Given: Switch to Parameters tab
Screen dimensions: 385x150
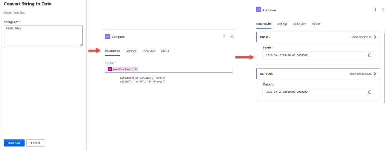Looking at the screenshot, I should [113, 51].
